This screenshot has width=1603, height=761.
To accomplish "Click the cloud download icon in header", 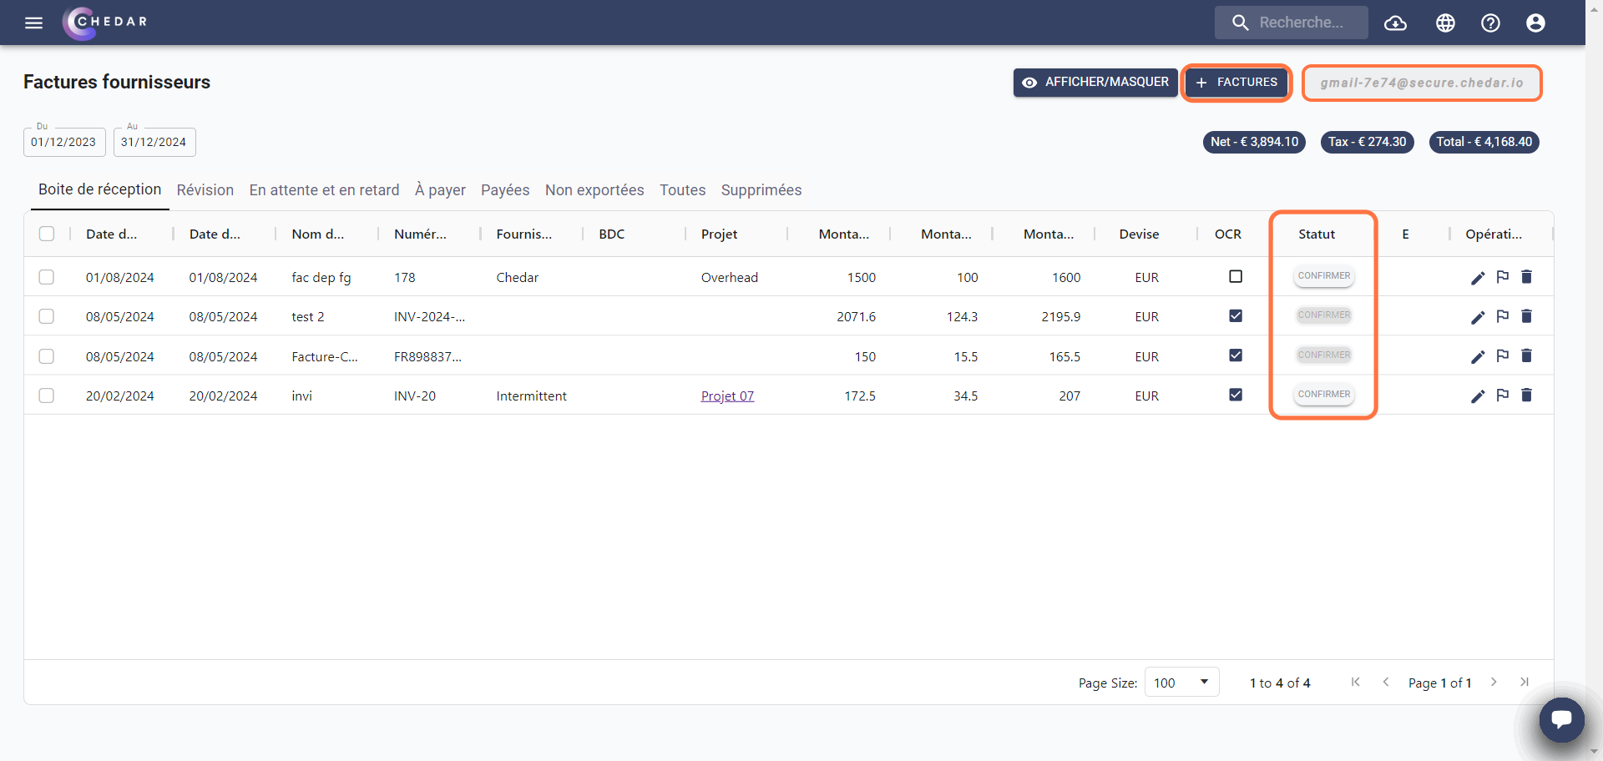I will click(1395, 23).
